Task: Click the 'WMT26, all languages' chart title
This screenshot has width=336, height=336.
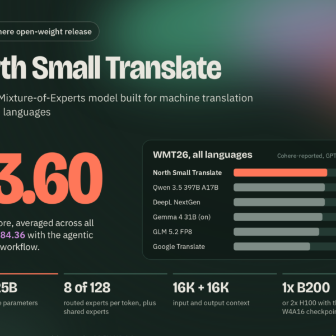Action: [203, 155]
